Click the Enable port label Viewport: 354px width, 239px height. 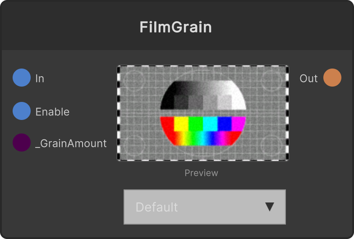tap(52, 112)
